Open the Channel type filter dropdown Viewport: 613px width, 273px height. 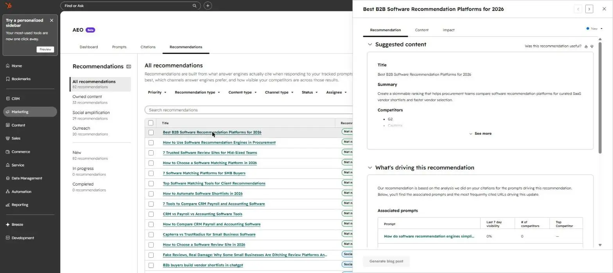click(279, 93)
